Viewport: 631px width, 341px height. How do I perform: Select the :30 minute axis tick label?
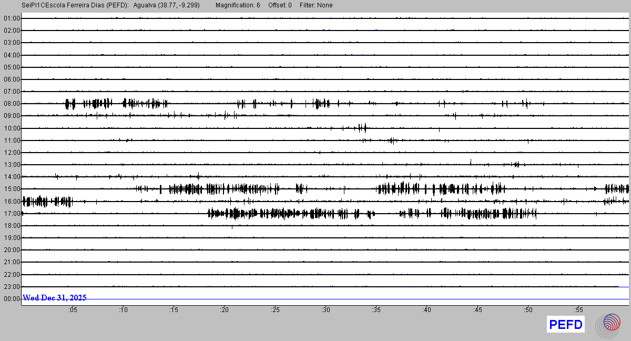pos(325,310)
